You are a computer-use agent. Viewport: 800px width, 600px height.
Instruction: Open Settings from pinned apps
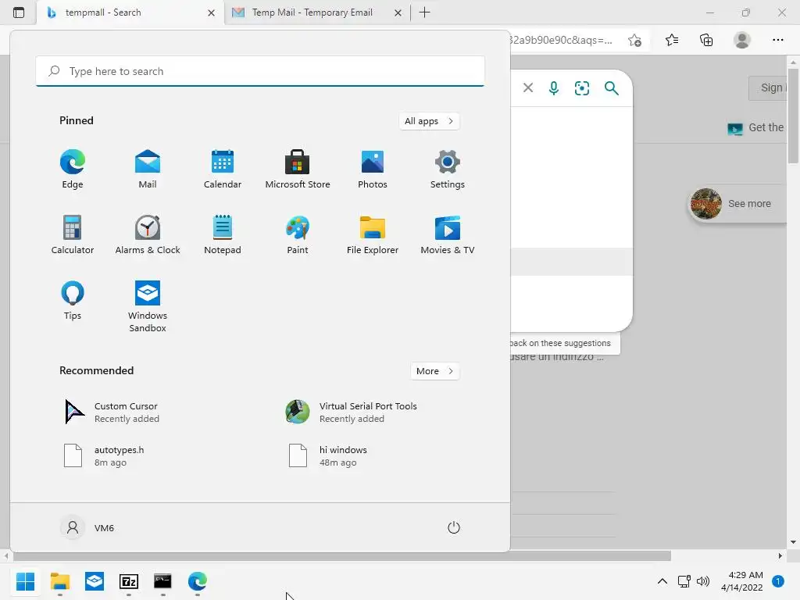(x=448, y=170)
